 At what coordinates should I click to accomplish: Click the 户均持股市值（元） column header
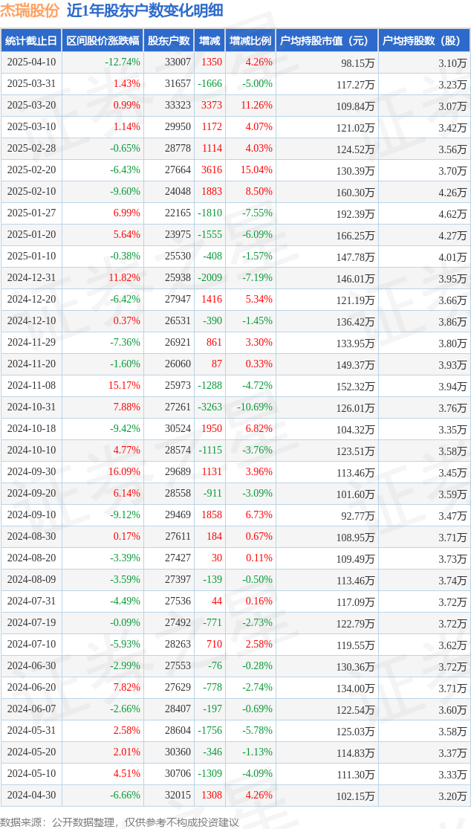tap(327, 41)
